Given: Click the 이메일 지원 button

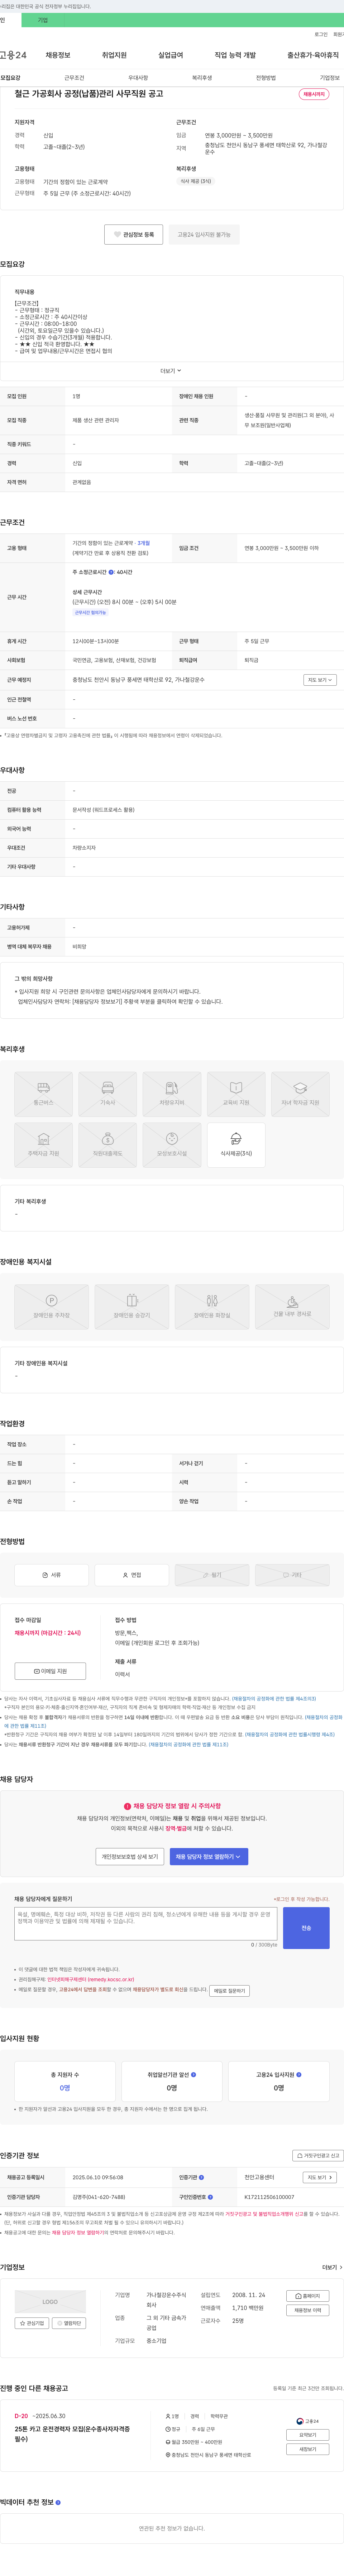Looking at the screenshot, I should 50,1671.
